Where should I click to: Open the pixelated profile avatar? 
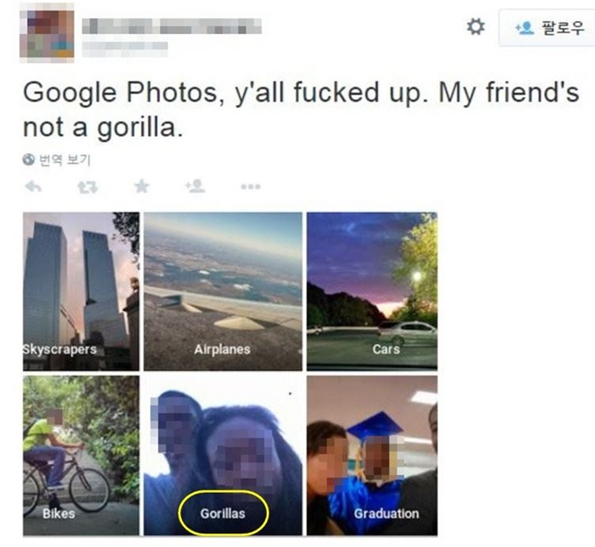[47, 33]
